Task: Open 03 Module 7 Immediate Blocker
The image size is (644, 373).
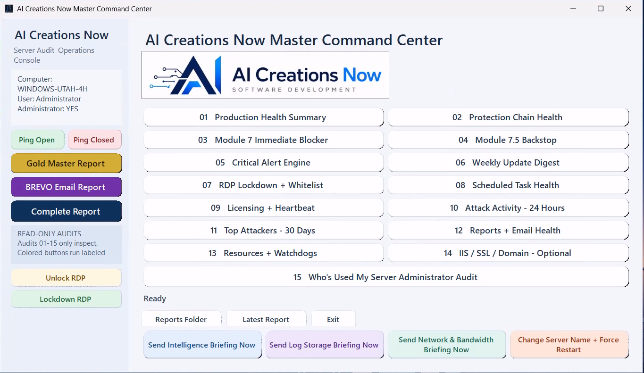Action: pos(263,140)
